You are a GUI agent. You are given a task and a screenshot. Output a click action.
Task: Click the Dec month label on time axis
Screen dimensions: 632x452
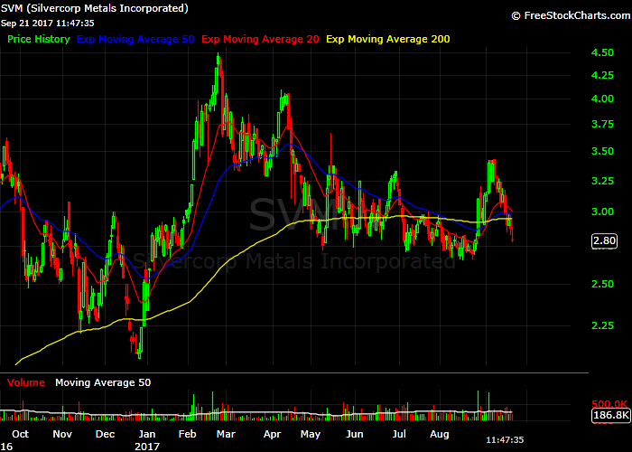click(x=106, y=434)
